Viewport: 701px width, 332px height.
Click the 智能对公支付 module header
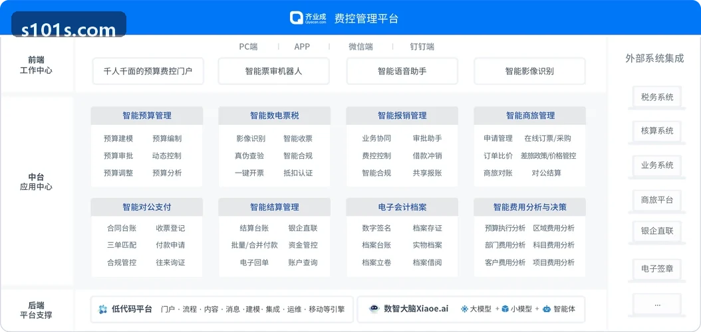(146, 207)
